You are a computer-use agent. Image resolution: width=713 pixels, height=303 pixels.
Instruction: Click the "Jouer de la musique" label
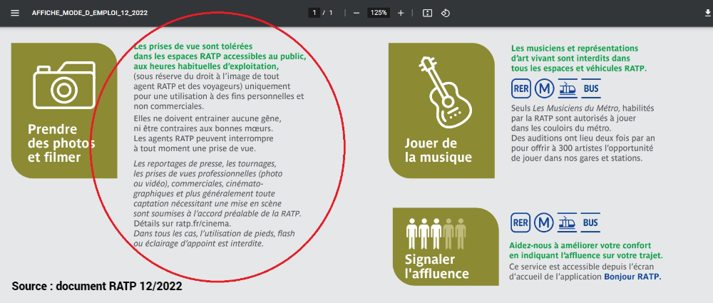tap(438, 150)
